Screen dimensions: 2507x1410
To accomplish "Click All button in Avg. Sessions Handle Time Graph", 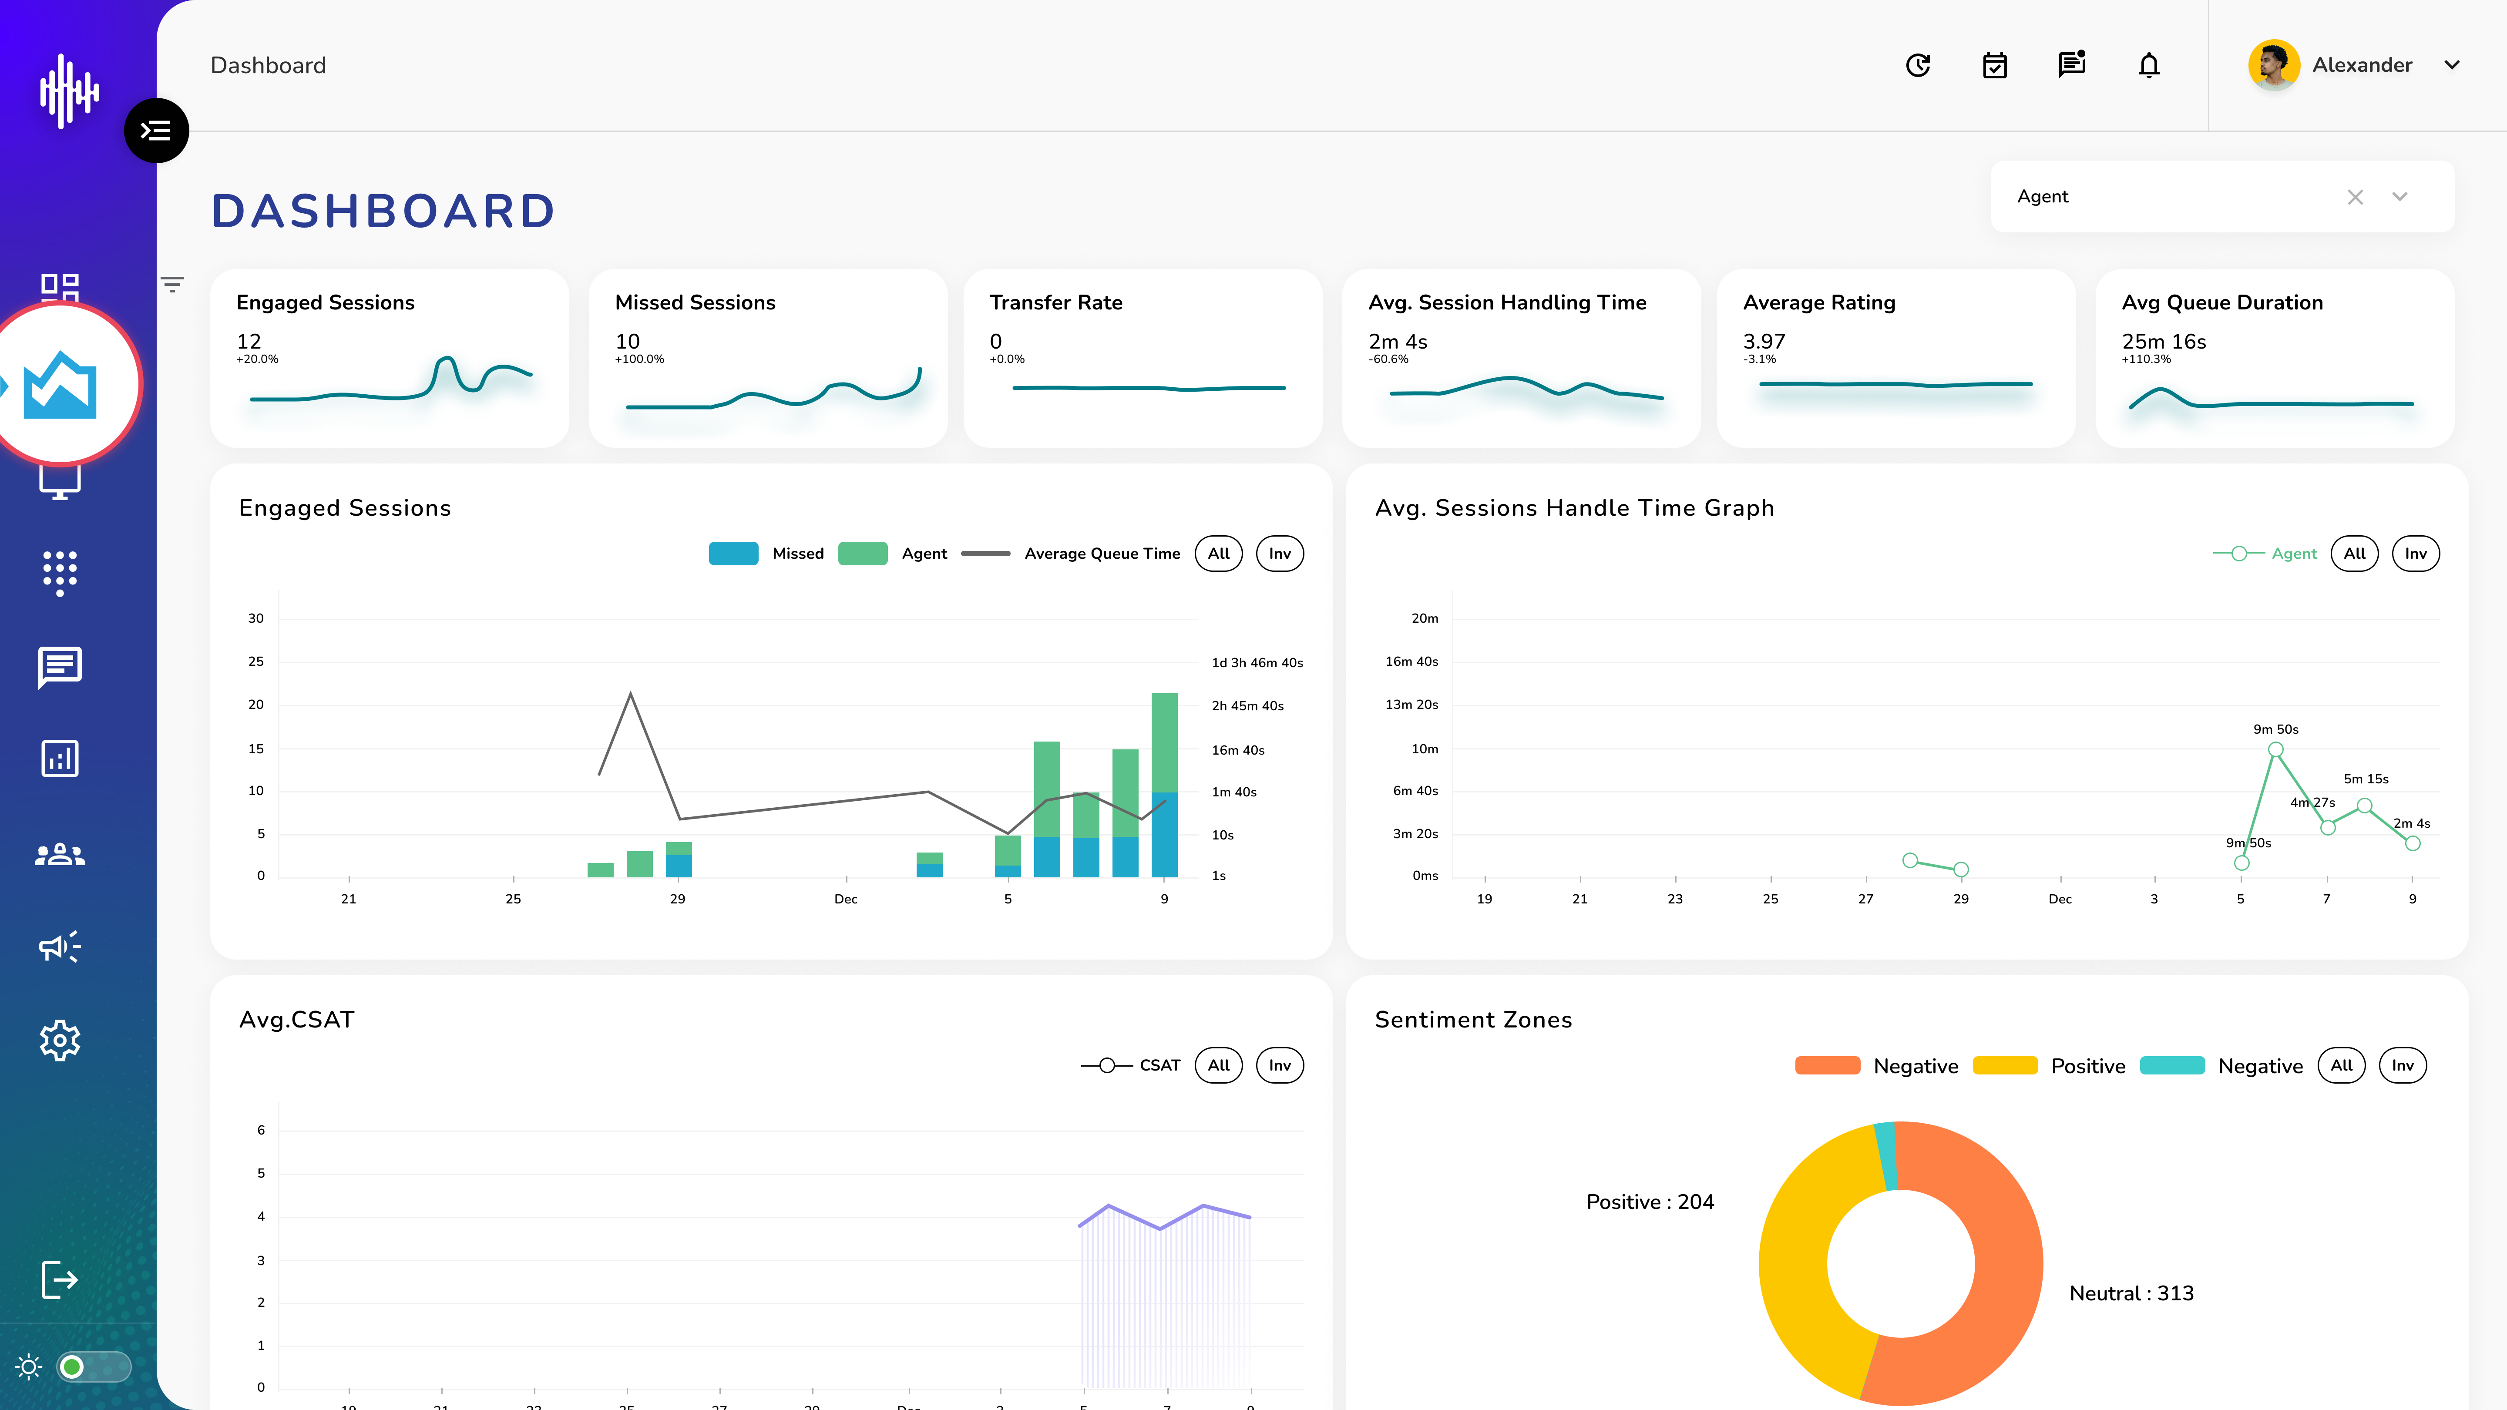I will tap(2354, 554).
